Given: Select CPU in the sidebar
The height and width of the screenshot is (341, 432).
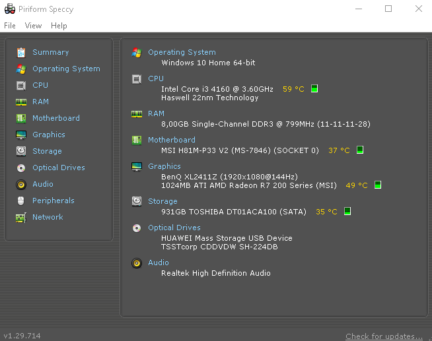Looking at the screenshot, I should coord(40,85).
